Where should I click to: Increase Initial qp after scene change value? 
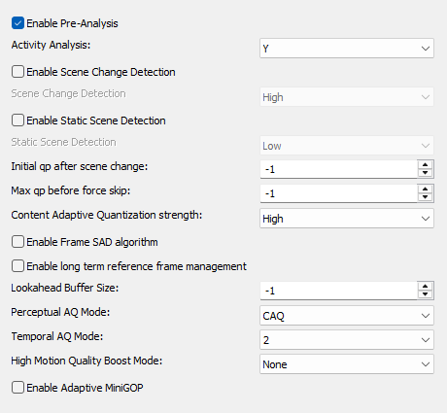tap(425, 165)
